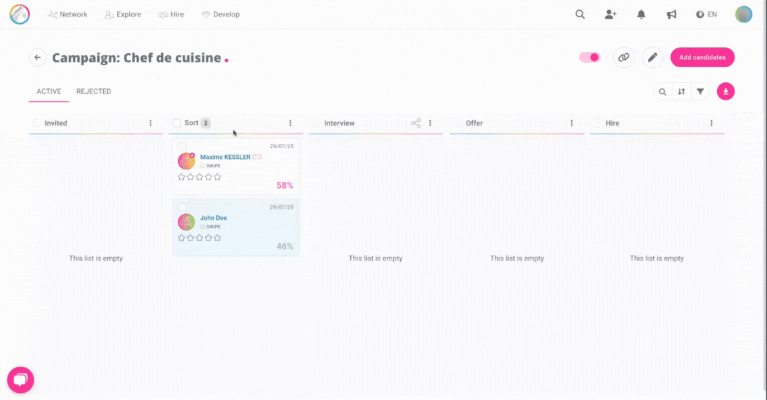Viewport: 767px width, 400px height.
Task: Expand the Offer column options menu
Action: click(571, 123)
